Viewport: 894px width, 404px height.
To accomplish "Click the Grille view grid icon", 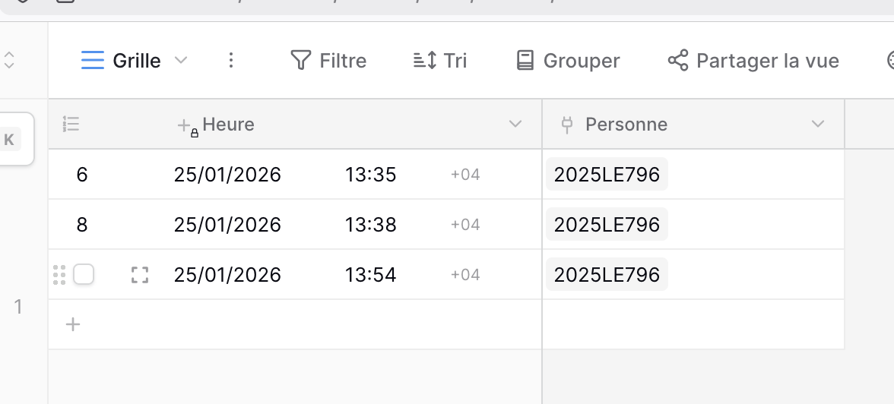I will (x=92, y=61).
